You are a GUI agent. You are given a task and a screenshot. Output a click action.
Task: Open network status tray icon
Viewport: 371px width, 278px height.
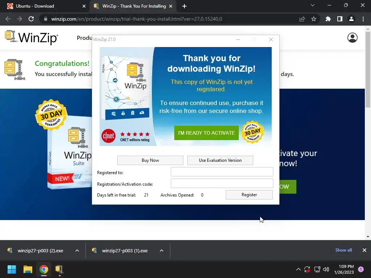(x=317, y=269)
